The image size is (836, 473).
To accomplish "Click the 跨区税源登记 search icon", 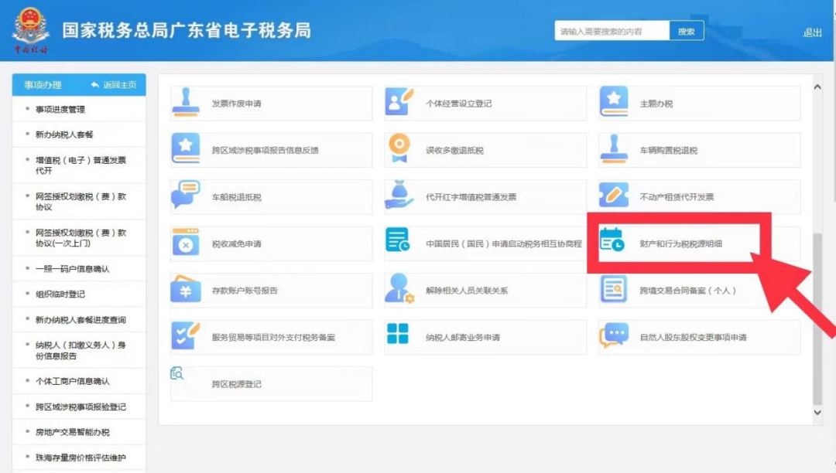I will [x=177, y=373].
